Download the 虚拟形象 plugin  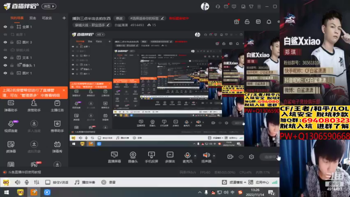[x=34, y=147]
